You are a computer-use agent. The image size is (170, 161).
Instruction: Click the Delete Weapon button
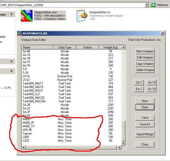point(145,70)
